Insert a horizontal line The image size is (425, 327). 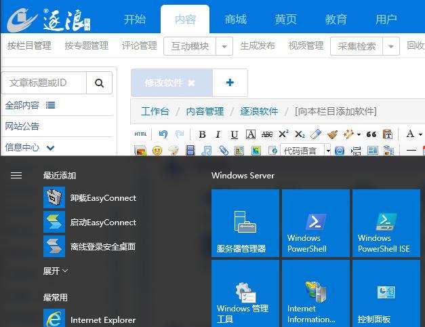coord(411,150)
